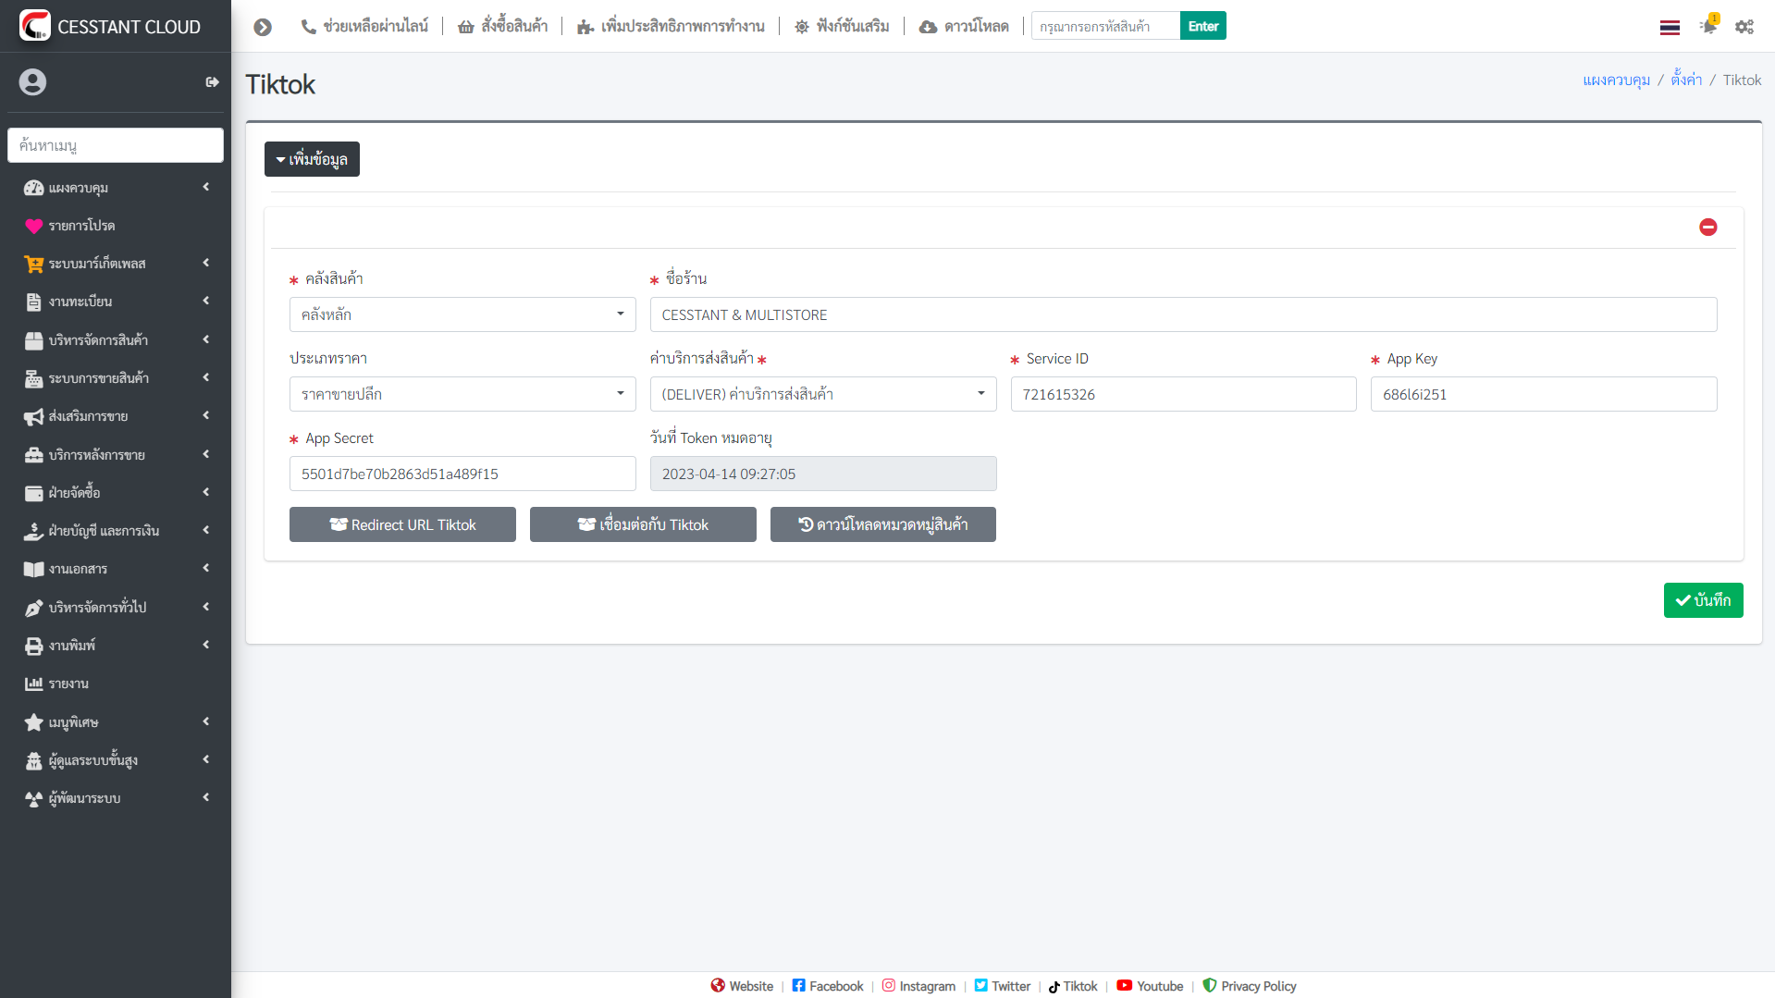Viewport: 1775px width, 998px height.
Task: Expand the แผงควบคุม sidebar chevron
Action: click(x=205, y=187)
